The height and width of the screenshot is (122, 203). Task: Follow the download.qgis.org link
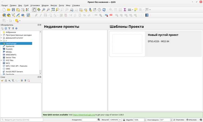[x=84, y=115]
